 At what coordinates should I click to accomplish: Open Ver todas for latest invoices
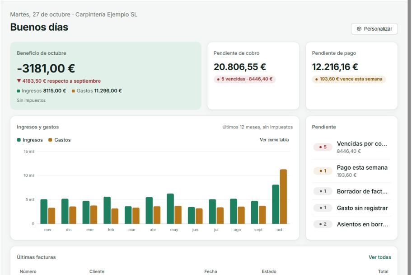(379, 257)
